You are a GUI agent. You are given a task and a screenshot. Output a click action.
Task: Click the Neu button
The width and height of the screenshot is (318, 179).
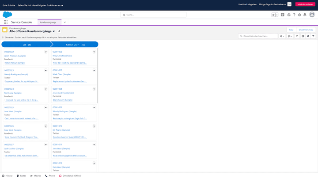[291, 29]
